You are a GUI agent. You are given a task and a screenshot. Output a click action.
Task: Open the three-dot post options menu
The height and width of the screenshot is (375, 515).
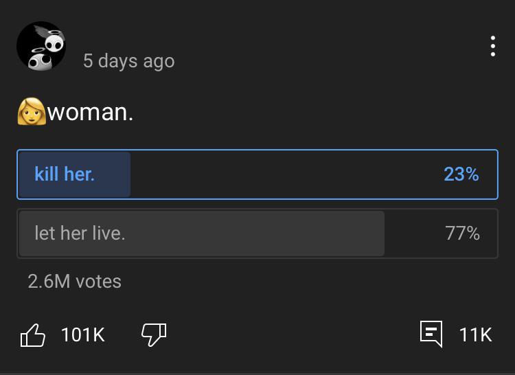[492, 46]
